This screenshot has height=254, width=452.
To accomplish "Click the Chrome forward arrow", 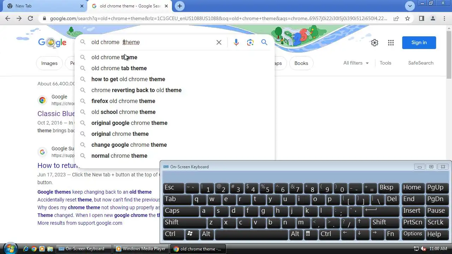I will point(19,18).
